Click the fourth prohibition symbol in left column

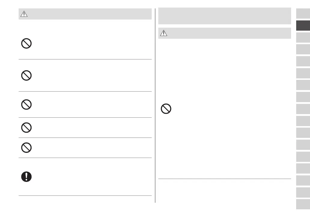point(26,128)
